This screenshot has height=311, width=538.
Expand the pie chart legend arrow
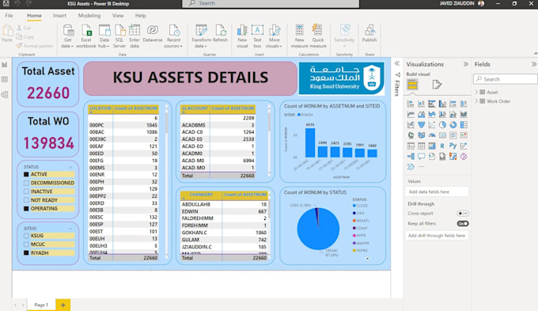pyautogui.click(x=367, y=259)
